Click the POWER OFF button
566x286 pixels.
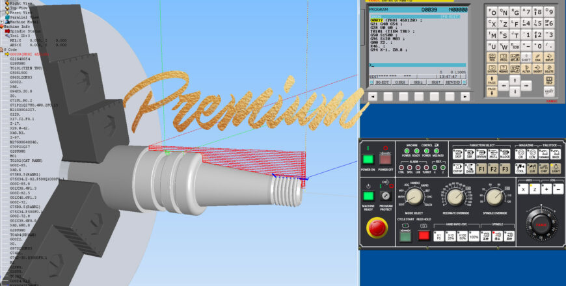385,159
